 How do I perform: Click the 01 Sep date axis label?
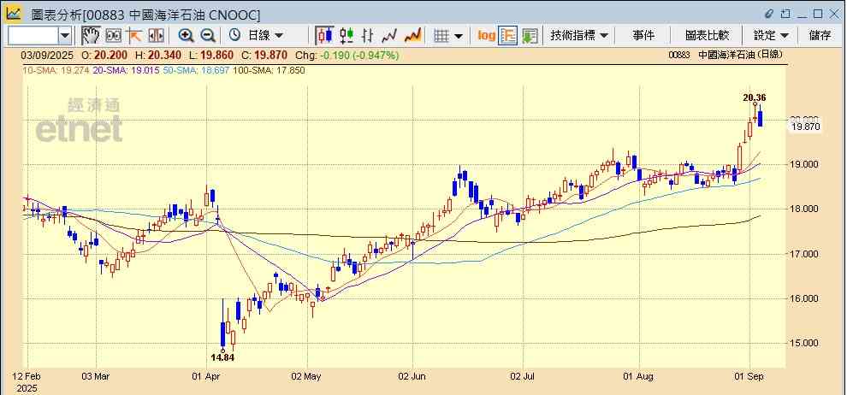point(749,376)
